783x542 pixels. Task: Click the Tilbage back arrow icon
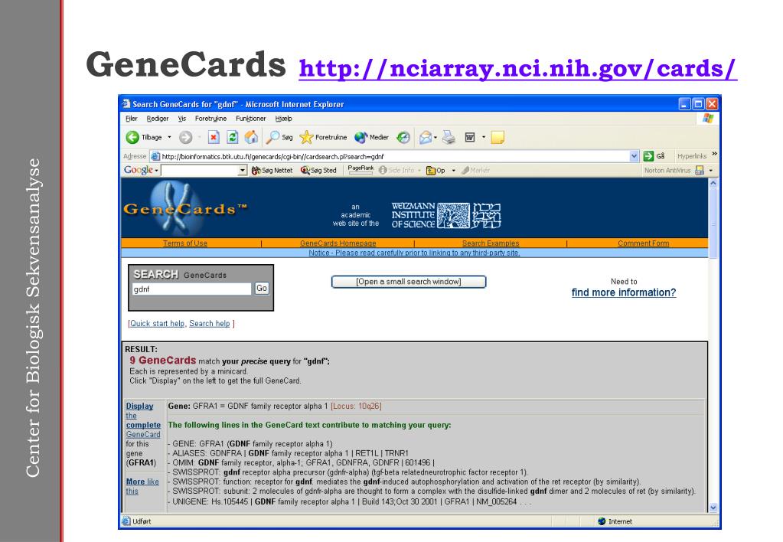coord(132,137)
